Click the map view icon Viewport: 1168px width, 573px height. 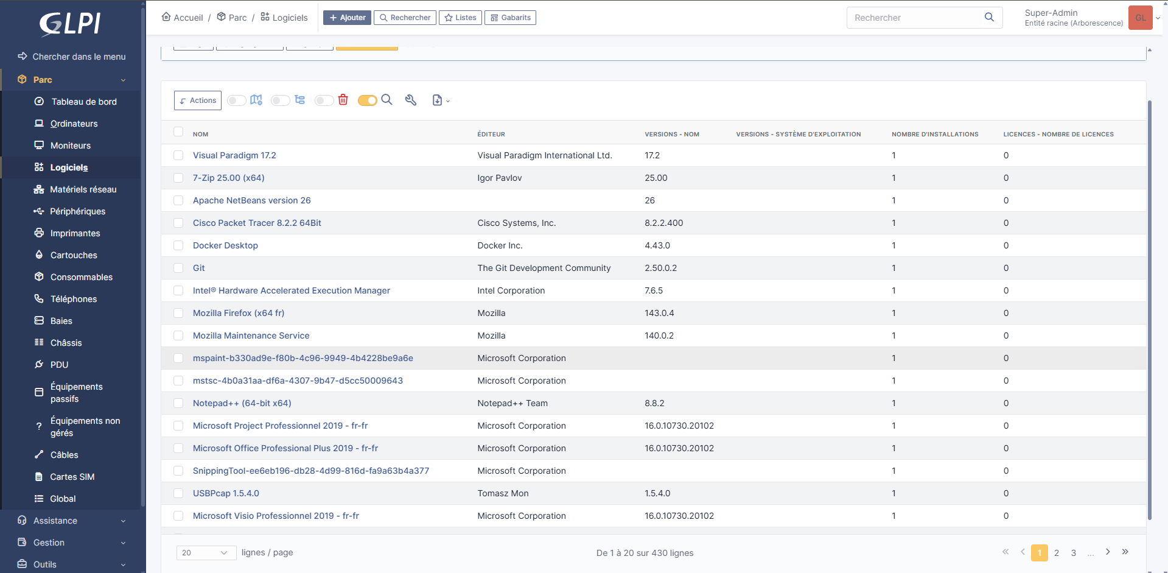pyautogui.click(x=256, y=100)
